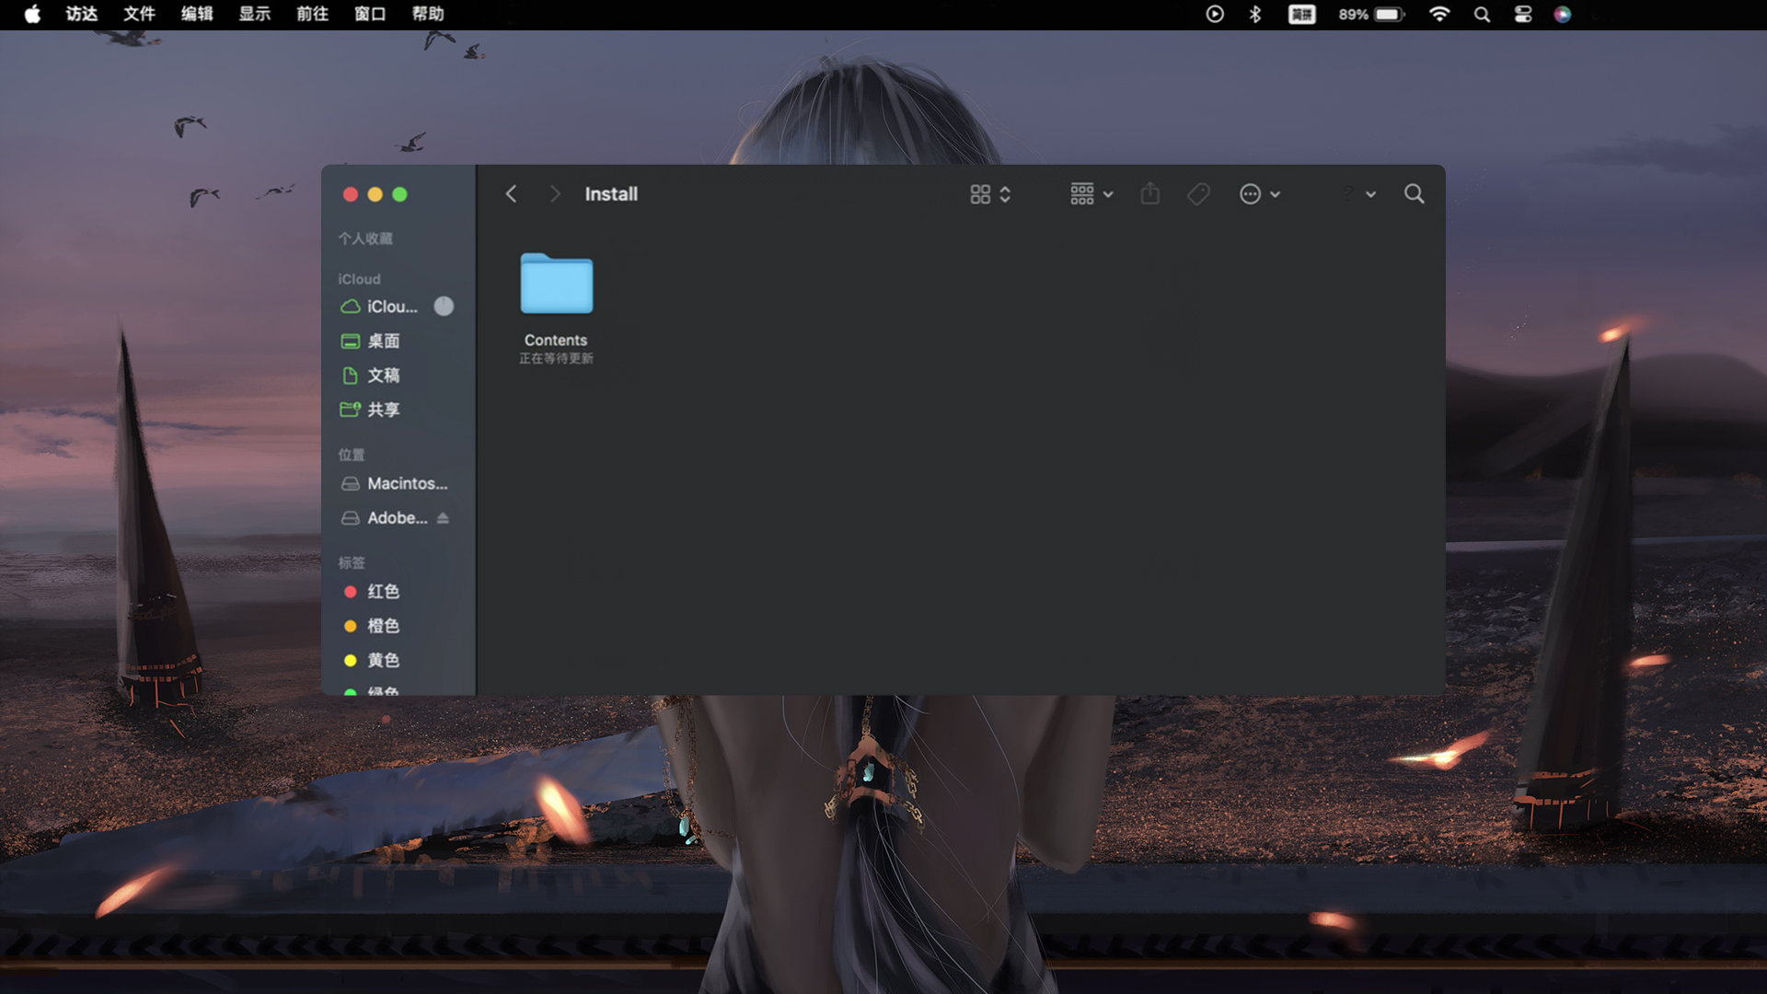The image size is (1767, 994).
Task: Click the input method menu bar icon
Action: pos(1301,14)
